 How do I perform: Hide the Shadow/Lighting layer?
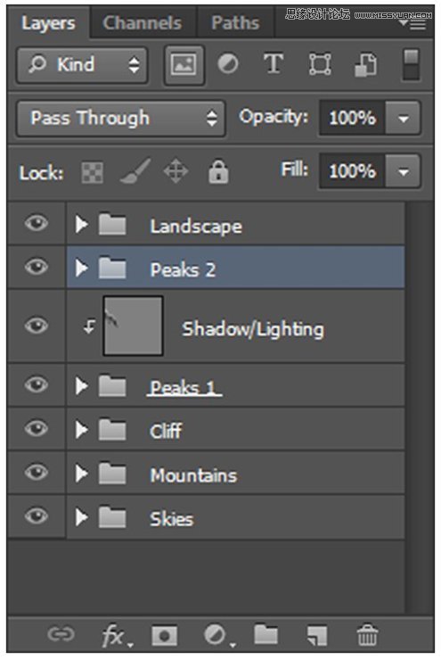pos(37,326)
